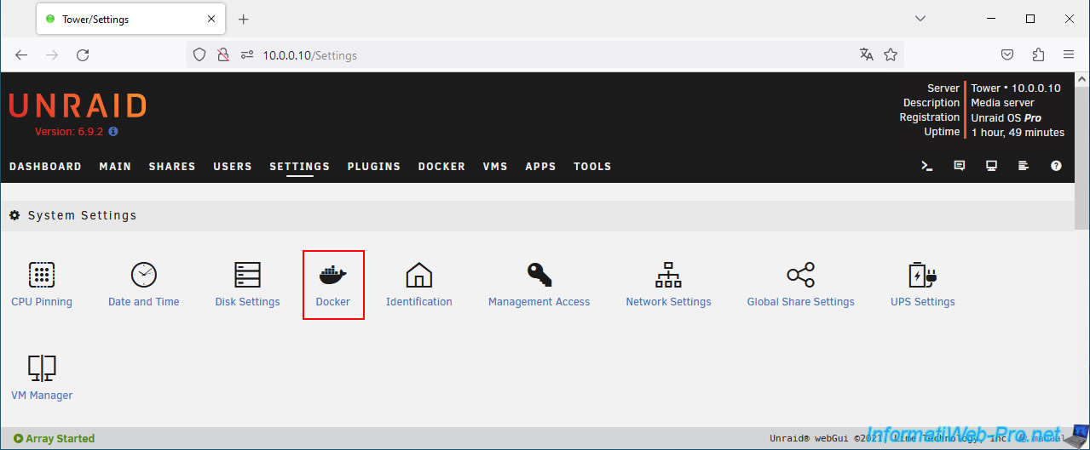Open the Docker settings icon
The height and width of the screenshot is (450, 1090).
(332, 275)
